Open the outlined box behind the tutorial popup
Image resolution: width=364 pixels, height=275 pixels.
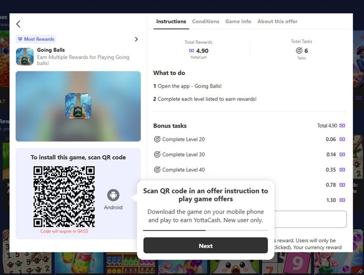pyautogui.click(x=311, y=219)
